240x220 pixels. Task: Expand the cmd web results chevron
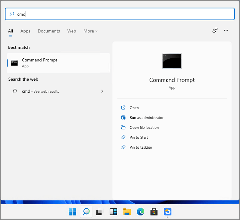point(102,91)
